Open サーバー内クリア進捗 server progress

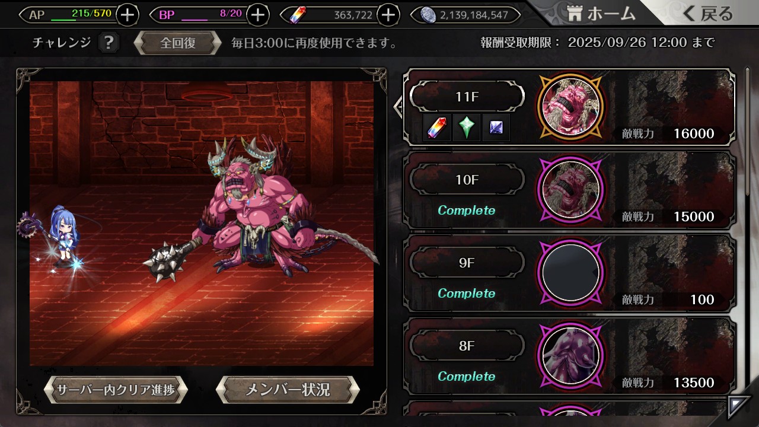pyautogui.click(x=116, y=390)
